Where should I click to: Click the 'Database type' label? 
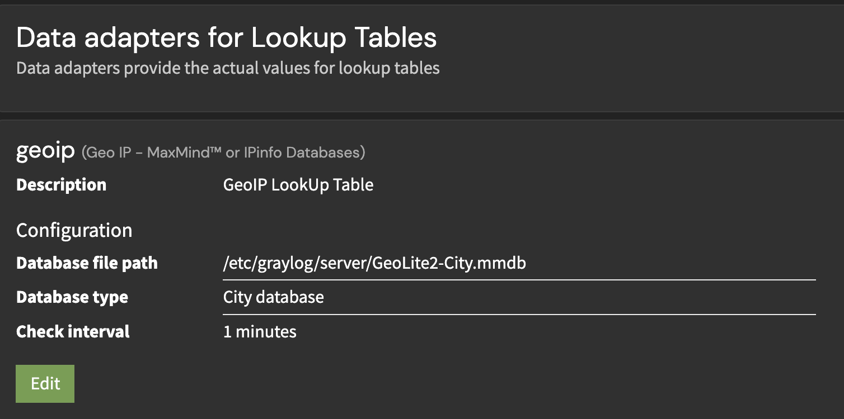tap(72, 297)
